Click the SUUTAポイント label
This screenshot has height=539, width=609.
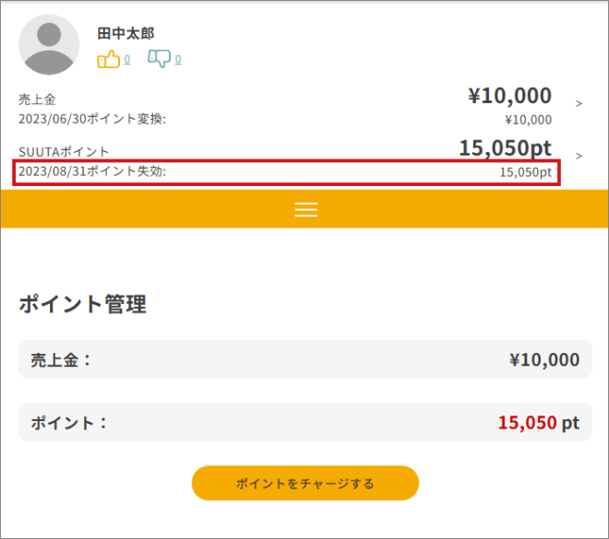click(64, 152)
